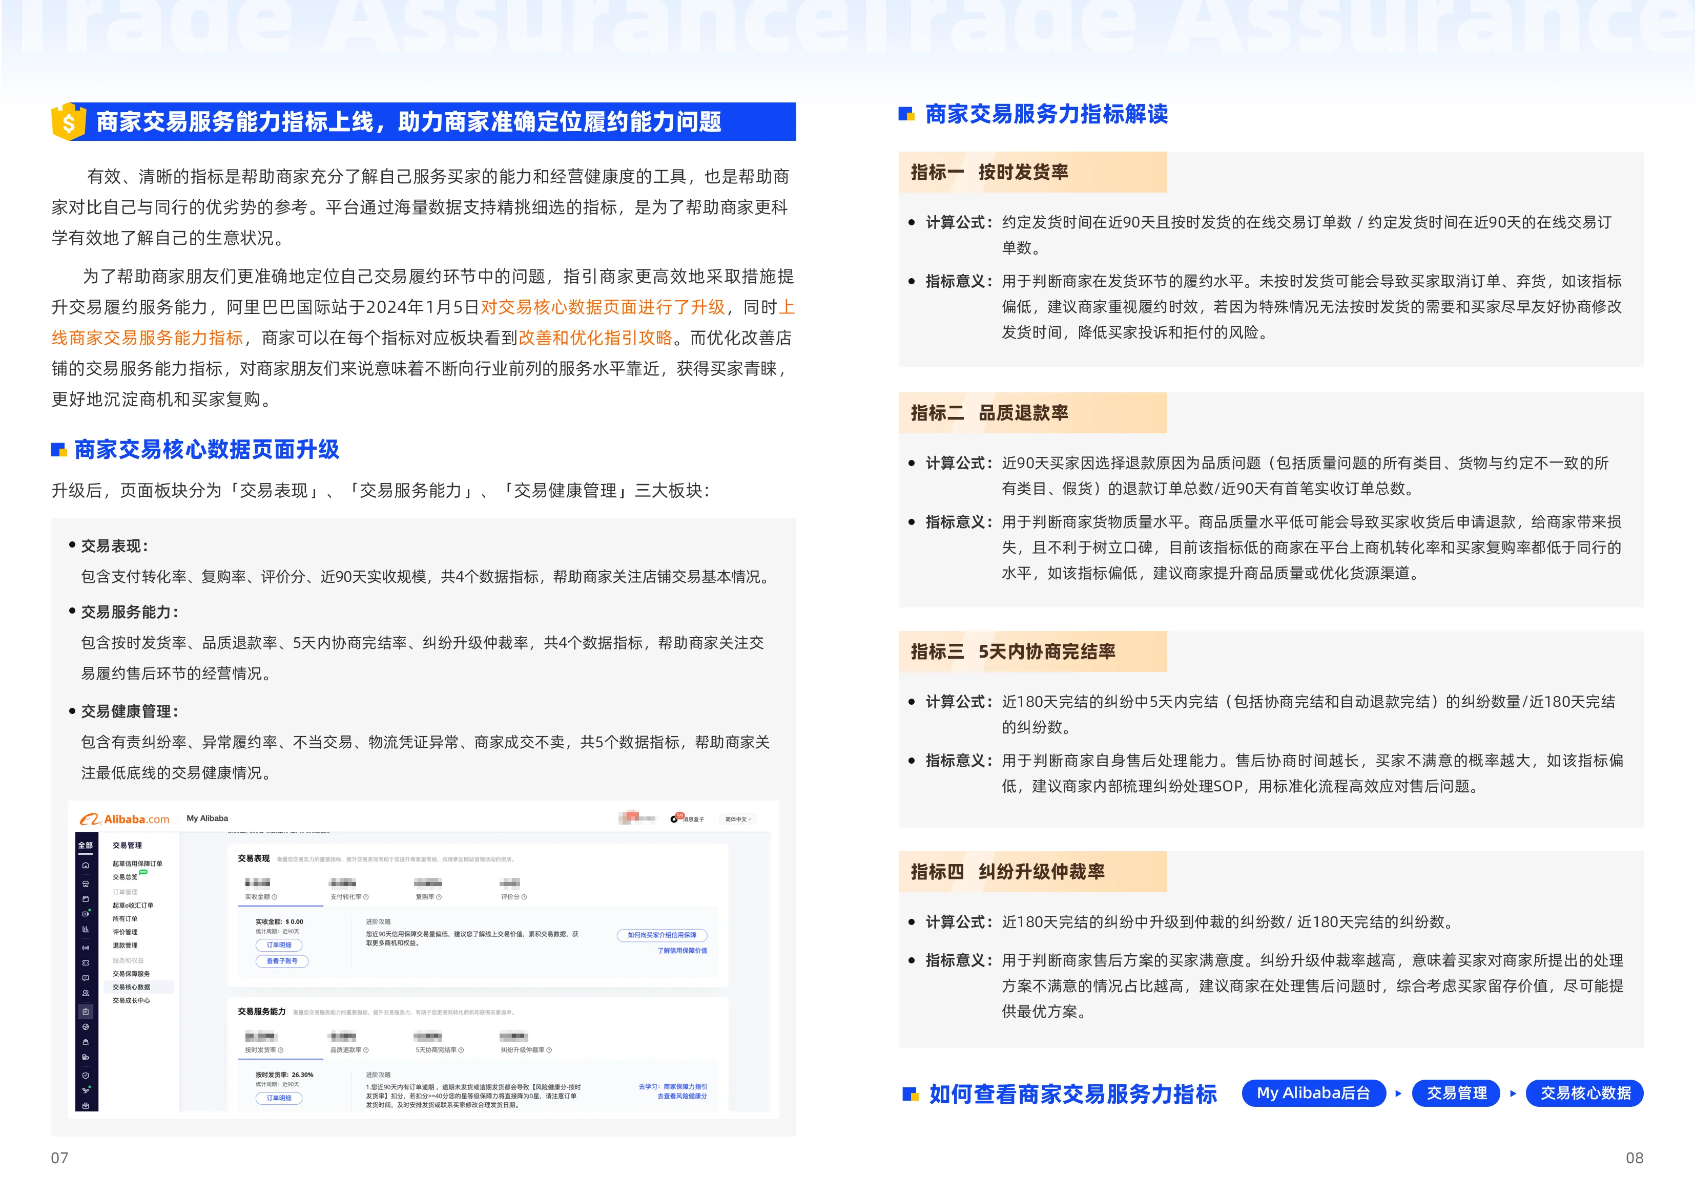Click the Alibaba.com logo
The image size is (1695, 1198).
125,819
